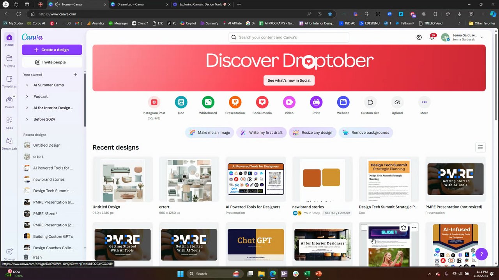Click the Upload icon
499x280 pixels.
pyautogui.click(x=397, y=102)
